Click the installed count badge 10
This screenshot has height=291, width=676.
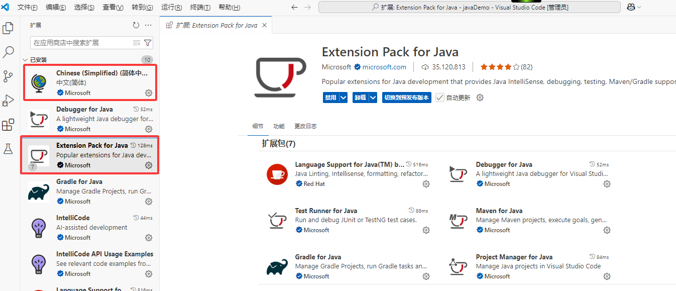pos(147,60)
